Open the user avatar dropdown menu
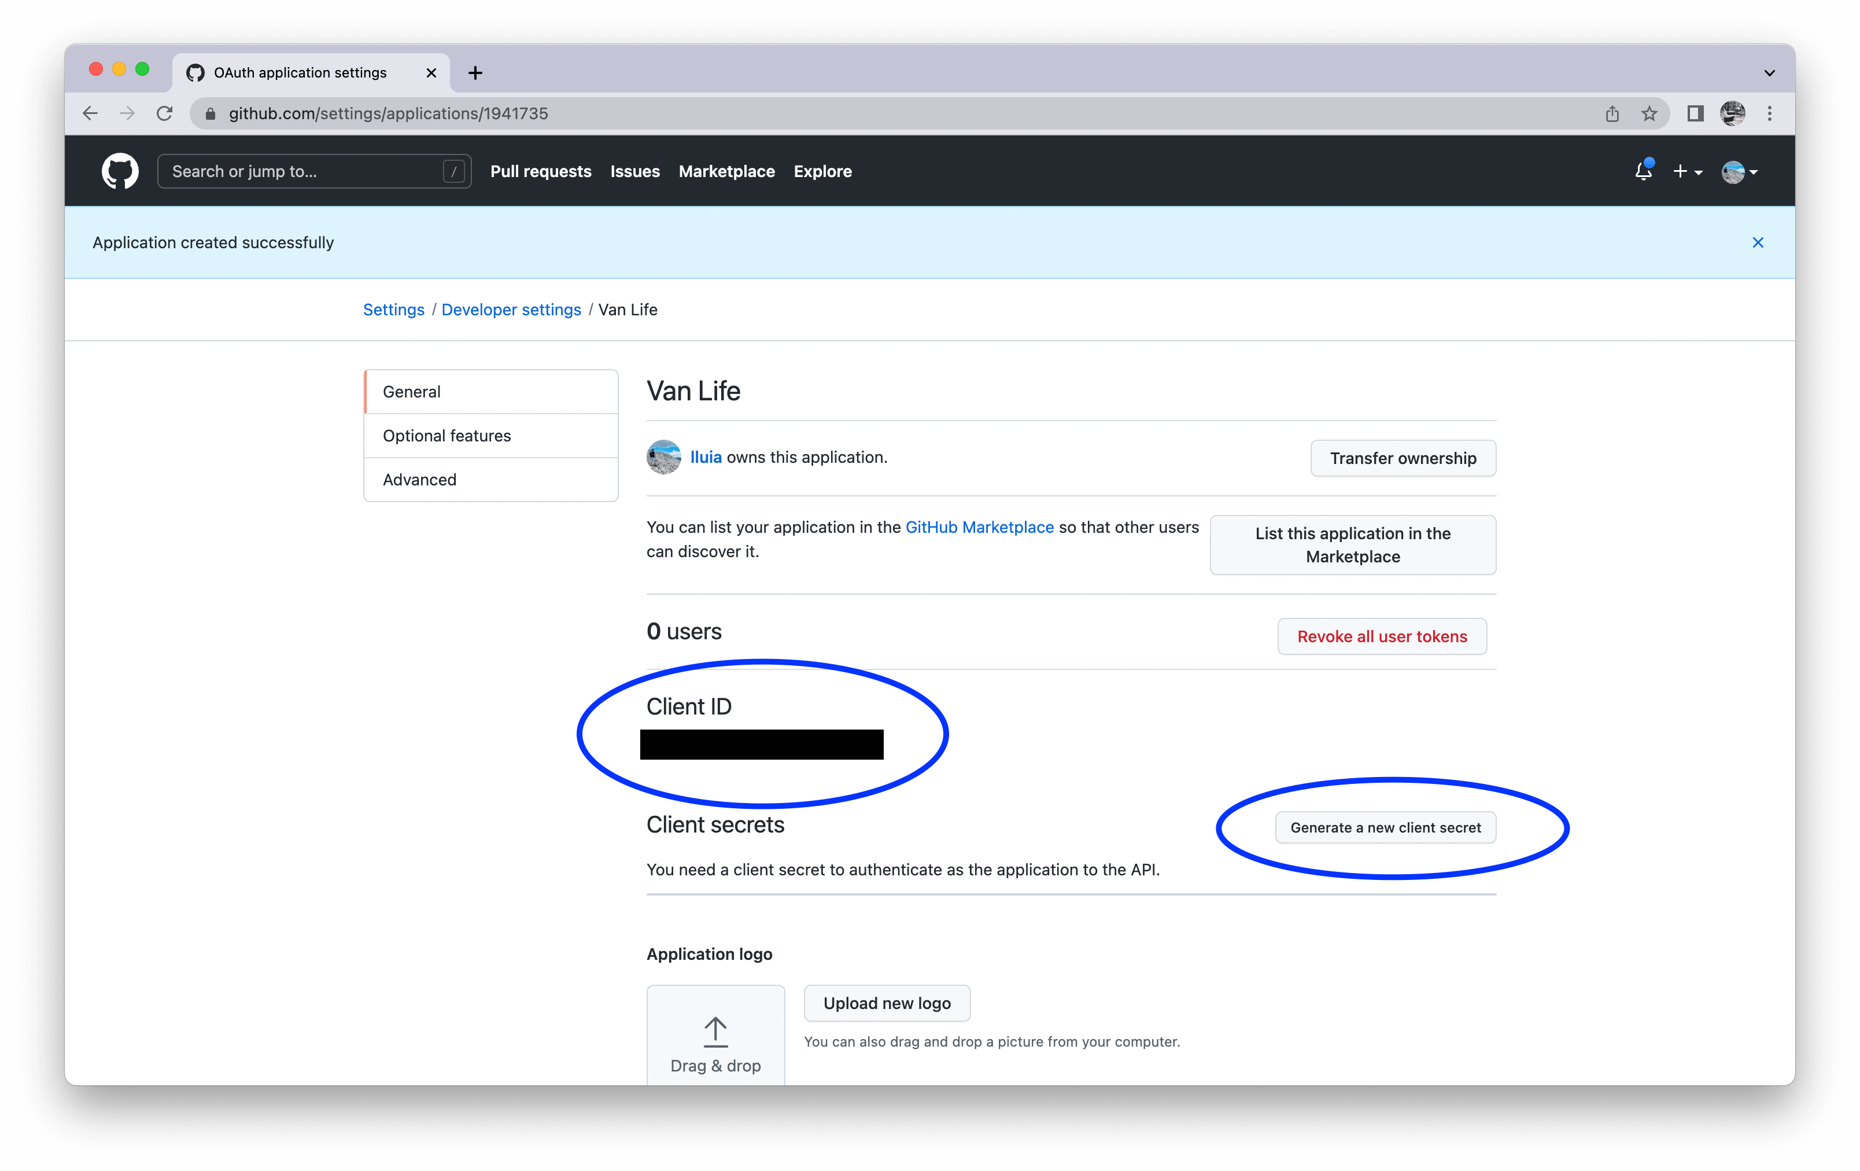 (x=1740, y=172)
